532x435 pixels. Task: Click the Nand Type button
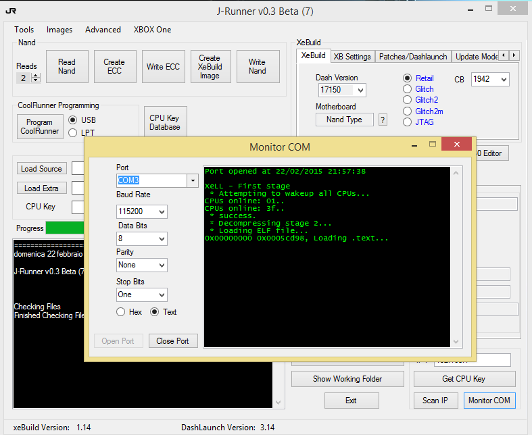click(x=344, y=120)
